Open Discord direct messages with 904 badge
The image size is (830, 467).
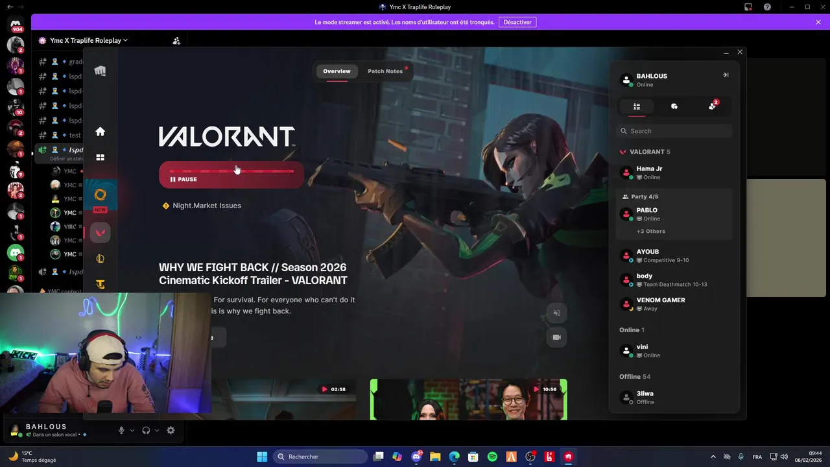tap(16, 25)
